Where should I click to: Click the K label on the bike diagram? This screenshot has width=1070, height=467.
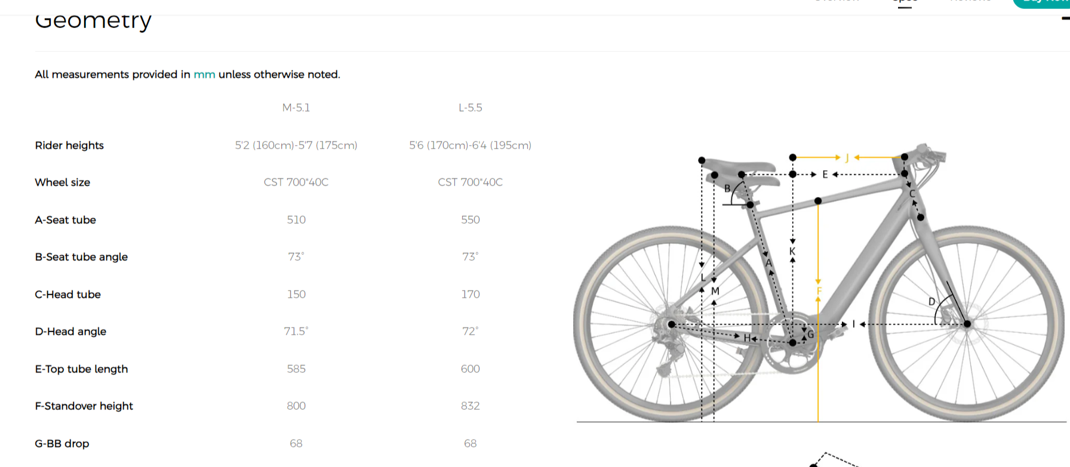coord(792,251)
